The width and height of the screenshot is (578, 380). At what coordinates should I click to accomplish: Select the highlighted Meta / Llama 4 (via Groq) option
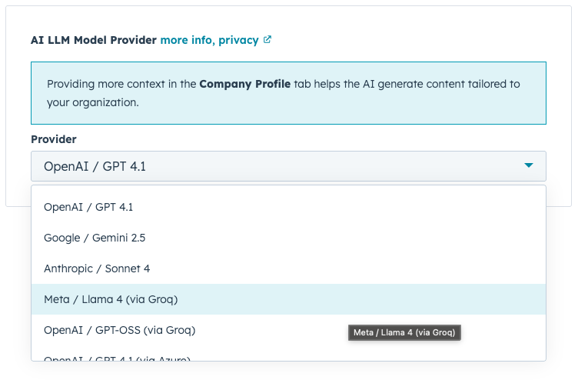[x=111, y=299]
